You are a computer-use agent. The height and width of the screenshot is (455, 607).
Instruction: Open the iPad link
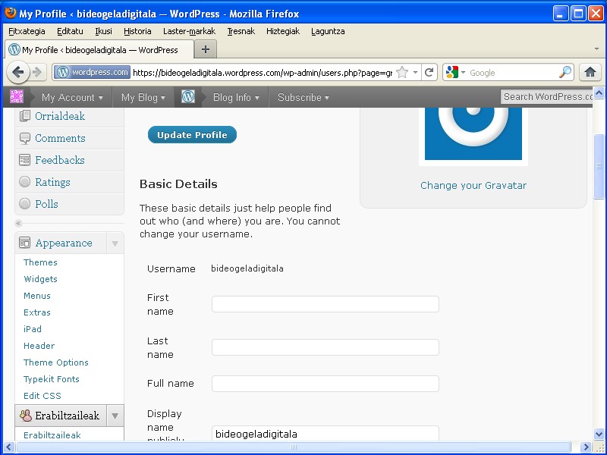coord(33,329)
